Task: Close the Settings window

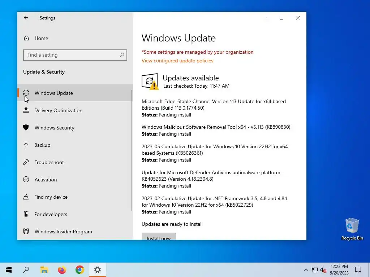Action: (x=298, y=18)
